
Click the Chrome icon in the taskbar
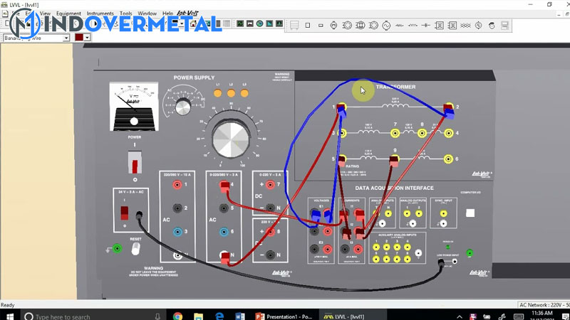(177, 315)
